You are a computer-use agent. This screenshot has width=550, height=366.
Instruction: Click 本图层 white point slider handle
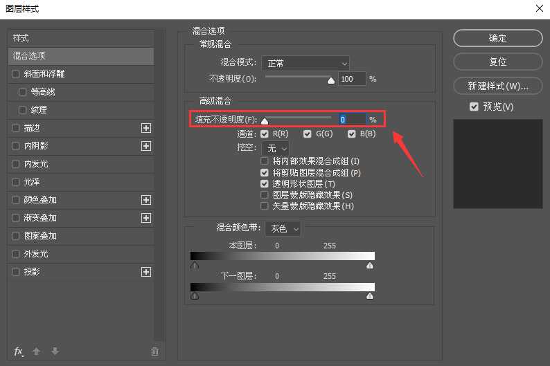370,265
